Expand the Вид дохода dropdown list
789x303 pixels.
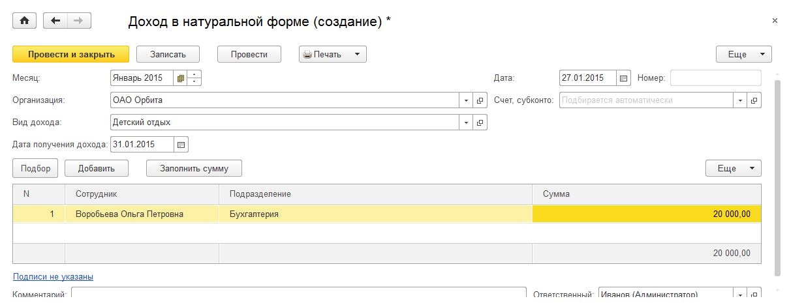[x=466, y=123]
